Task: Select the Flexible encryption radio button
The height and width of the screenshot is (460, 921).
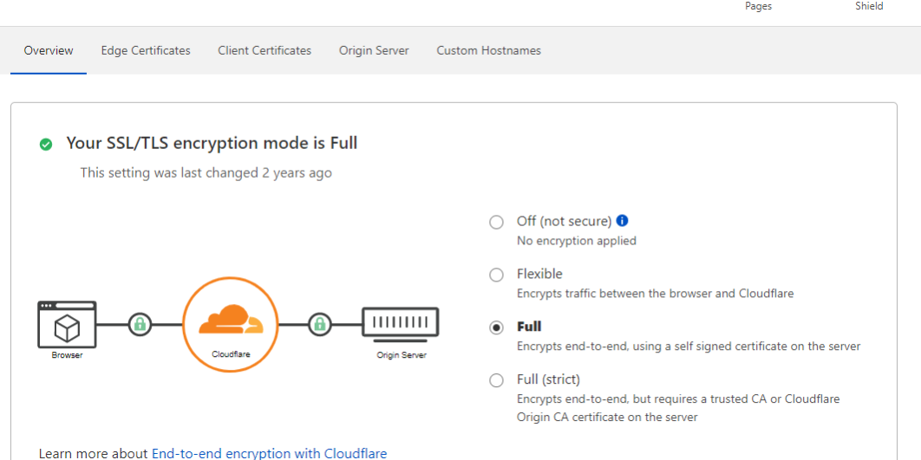Action: tap(496, 275)
